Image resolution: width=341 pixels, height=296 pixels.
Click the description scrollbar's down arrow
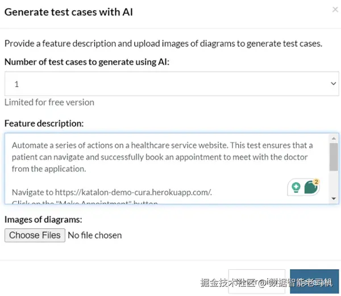click(x=334, y=199)
